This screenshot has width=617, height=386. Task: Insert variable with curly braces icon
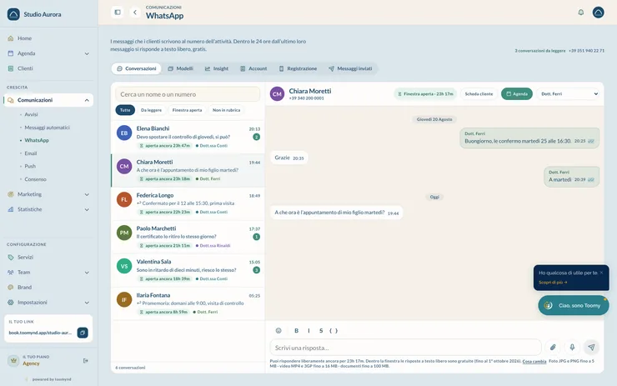(334, 330)
